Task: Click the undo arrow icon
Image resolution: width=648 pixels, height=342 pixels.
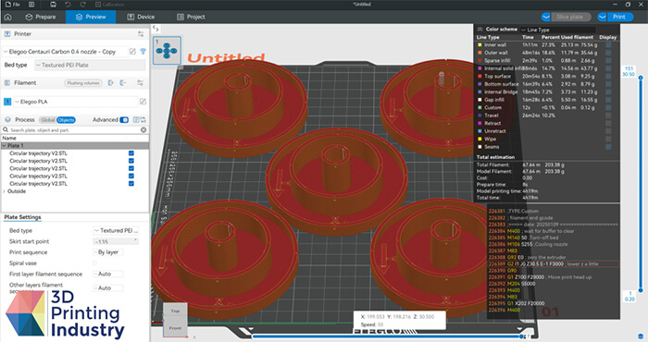Action: pos(68,4)
